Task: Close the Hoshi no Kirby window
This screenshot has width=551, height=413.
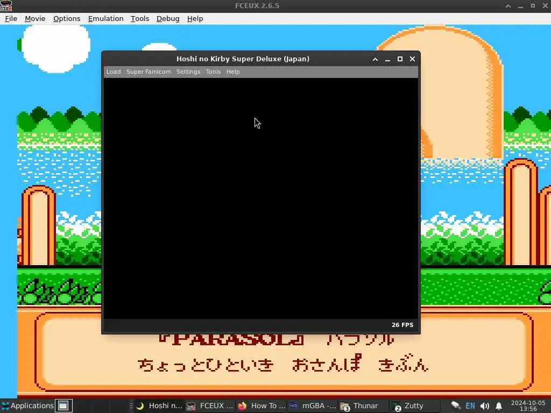Action: click(x=412, y=59)
